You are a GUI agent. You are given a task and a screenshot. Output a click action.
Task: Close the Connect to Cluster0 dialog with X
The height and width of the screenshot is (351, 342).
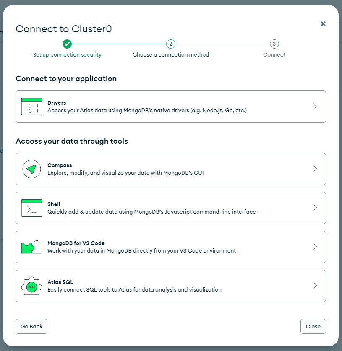pyautogui.click(x=323, y=24)
